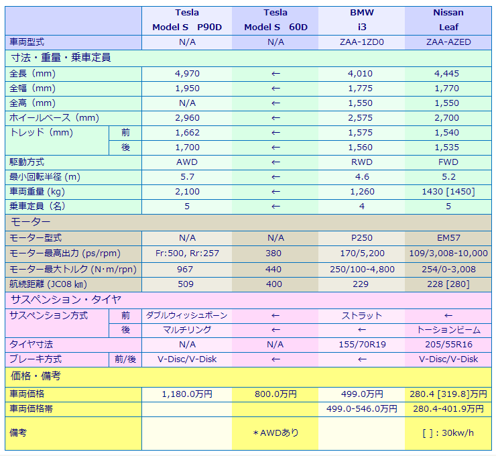
Task: Click the [ ] : 30kw/h remark cell
Action: click(x=448, y=433)
